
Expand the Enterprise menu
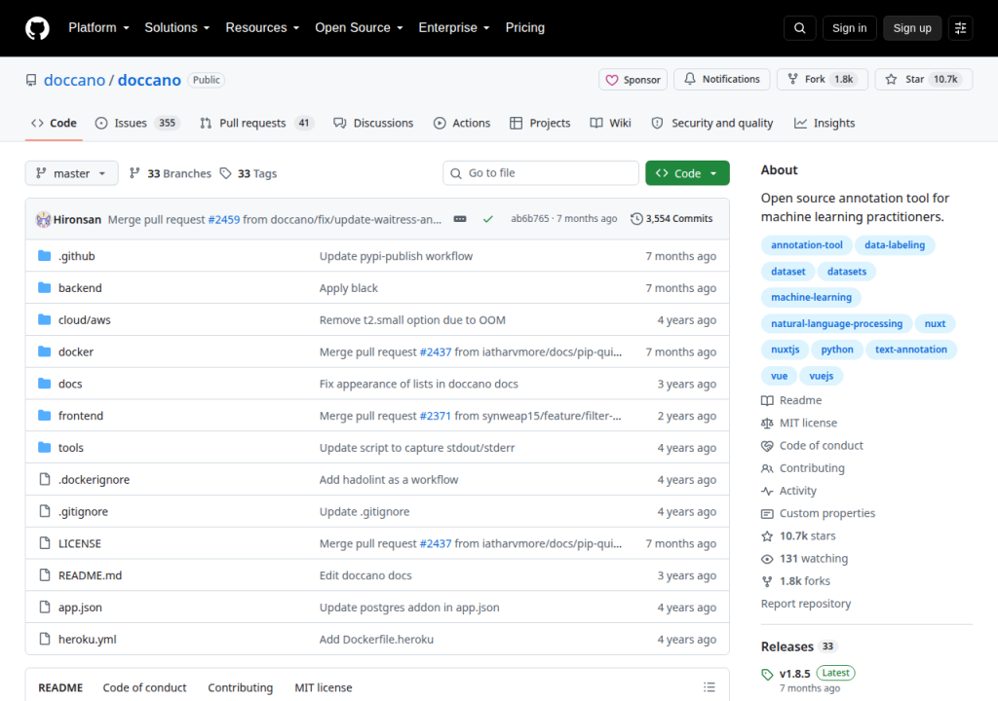pos(454,28)
